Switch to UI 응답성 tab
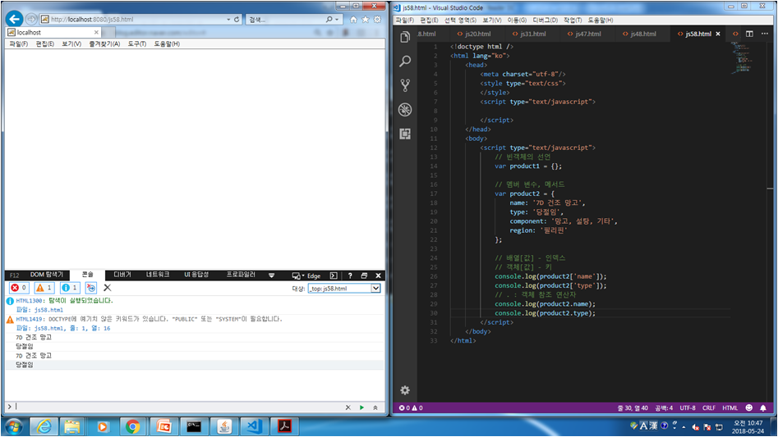Screen dimensions: 778x437 pos(196,275)
